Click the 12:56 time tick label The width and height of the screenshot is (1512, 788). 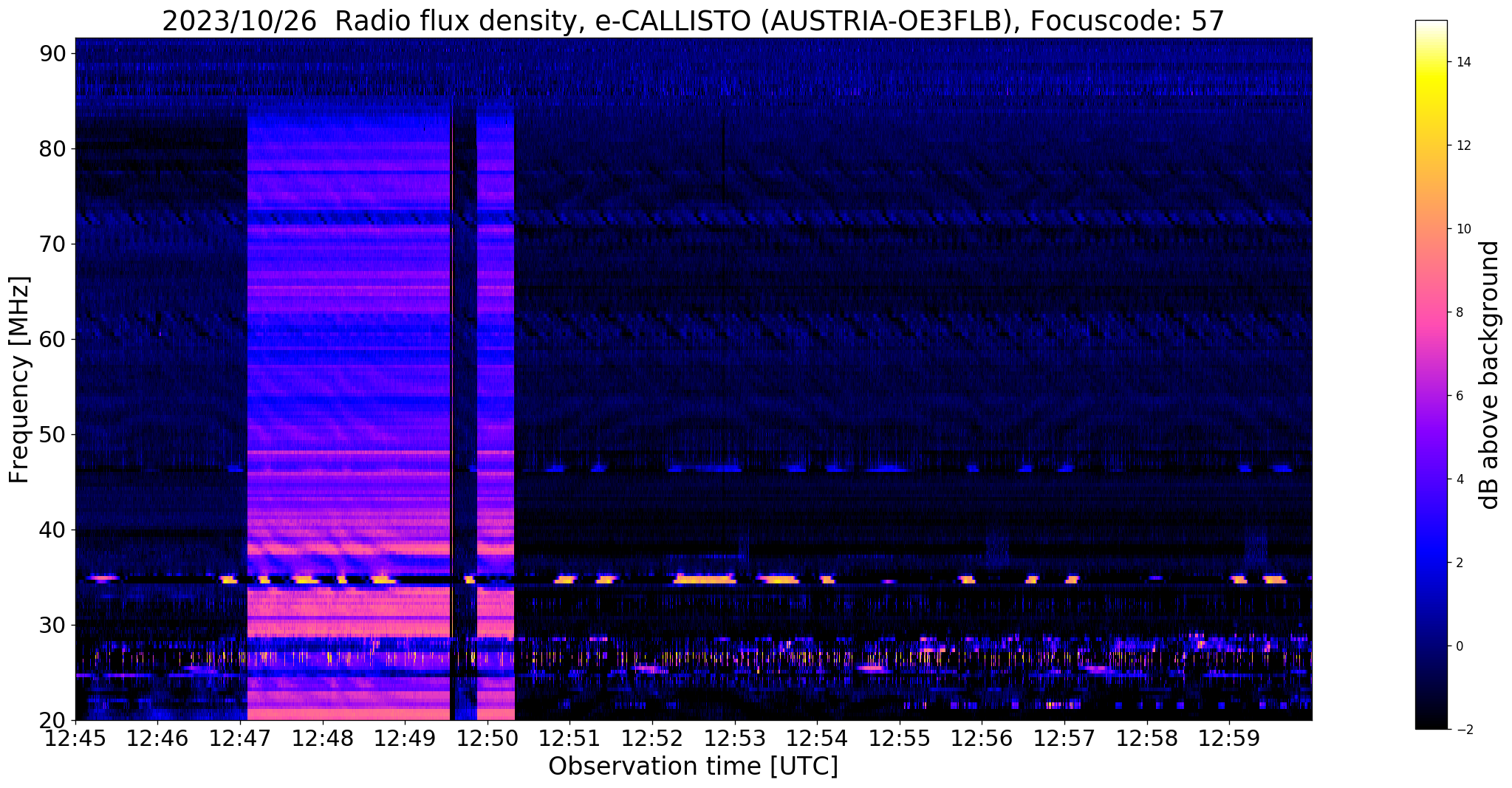point(981,739)
